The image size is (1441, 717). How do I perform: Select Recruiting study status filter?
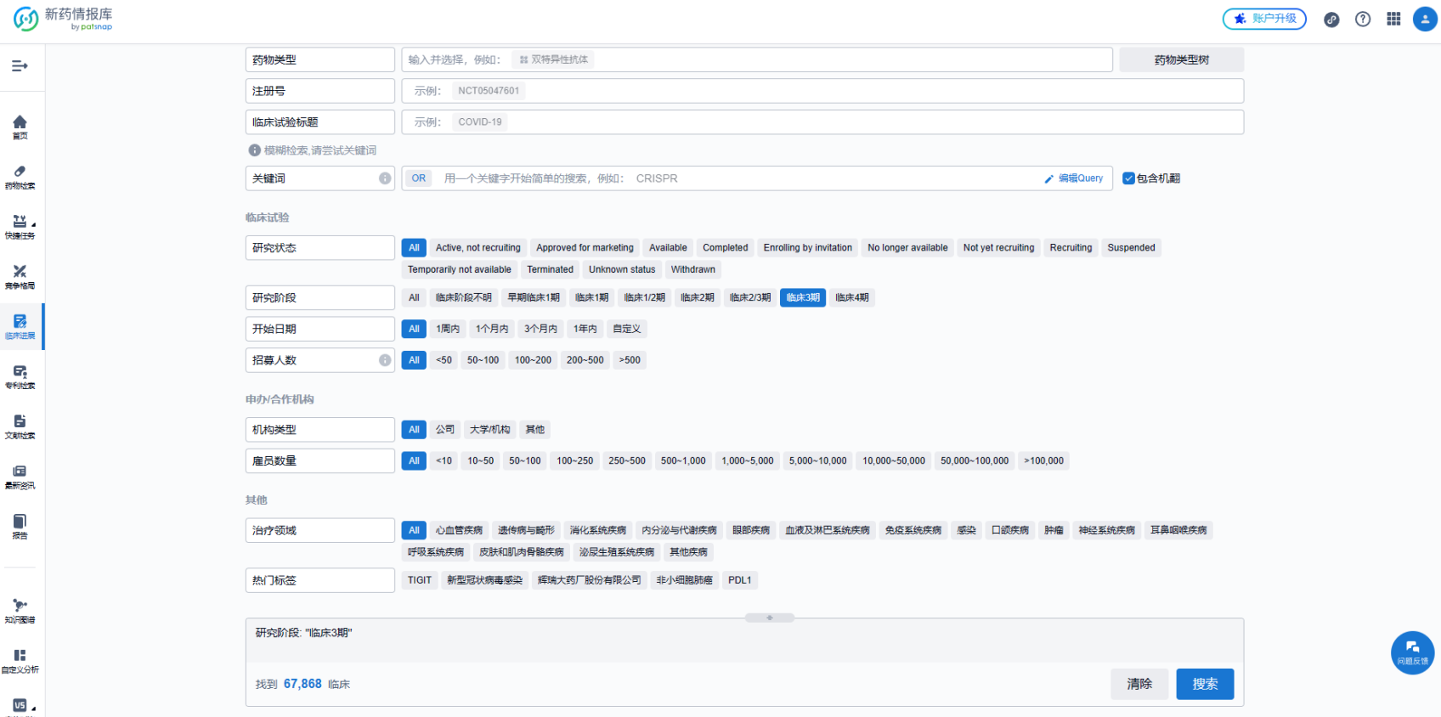[1070, 248]
